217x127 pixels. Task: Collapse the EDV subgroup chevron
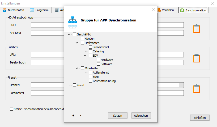[85, 56]
